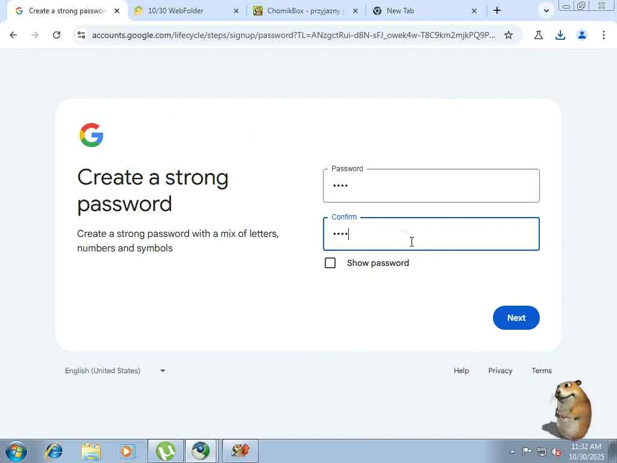This screenshot has height=463, width=617.
Task: Focus the Password field
Action: tap(431, 186)
